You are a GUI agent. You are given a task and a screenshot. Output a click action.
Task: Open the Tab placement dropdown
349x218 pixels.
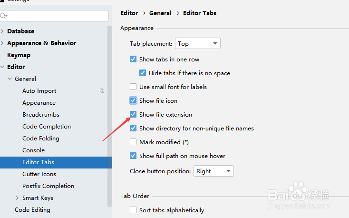point(197,44)
